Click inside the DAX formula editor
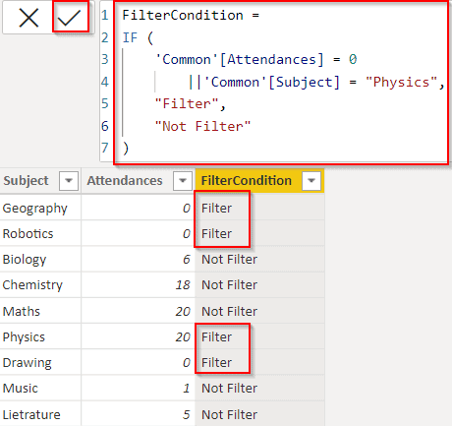The width and height of the screenshot is (452, 426). (281, 82)
